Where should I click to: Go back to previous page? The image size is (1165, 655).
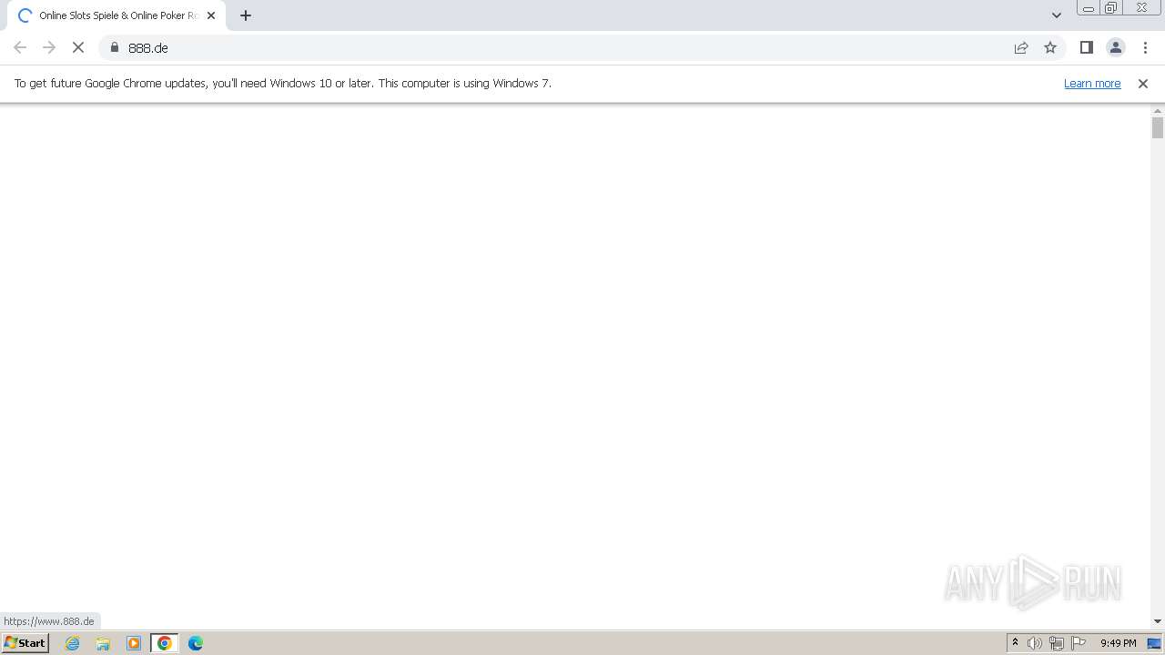(x=20, y=47)
